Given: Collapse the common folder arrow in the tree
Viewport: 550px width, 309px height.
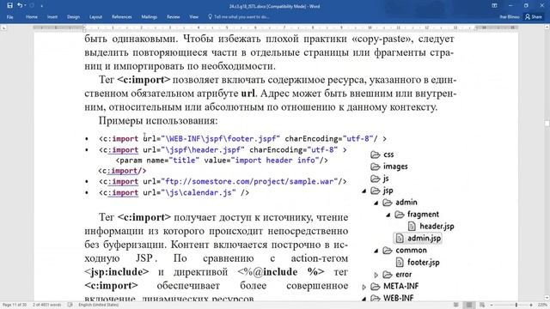Looking at the screenshot, I should coord(376,251).
